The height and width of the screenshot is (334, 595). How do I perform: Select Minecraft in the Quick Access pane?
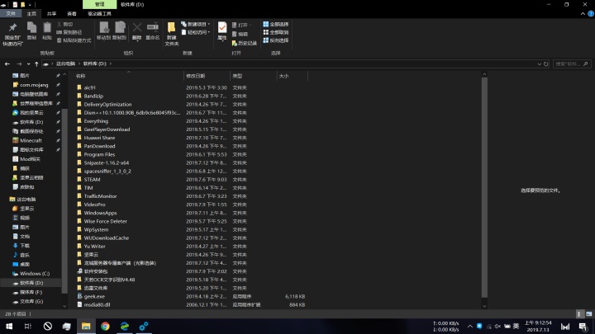point(31,140)
